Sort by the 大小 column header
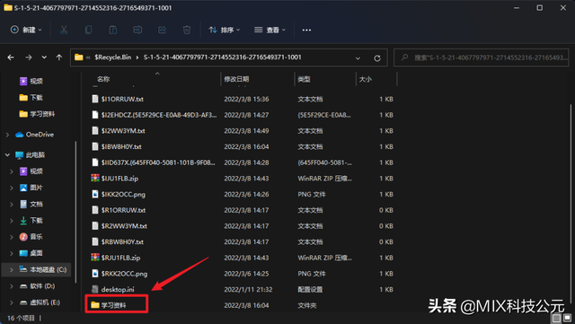 coord(366,79)
